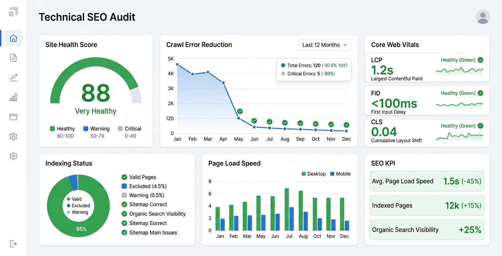The height and width of the screenshot is (256, 502).
Task: Click the check icon beside Organic Search Visibility
Action: pos(124,214)
